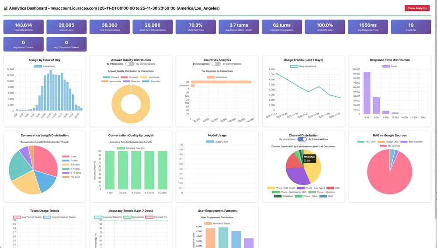Open the 38,360 Total Conversations card
437x248 pixels.
110,27
